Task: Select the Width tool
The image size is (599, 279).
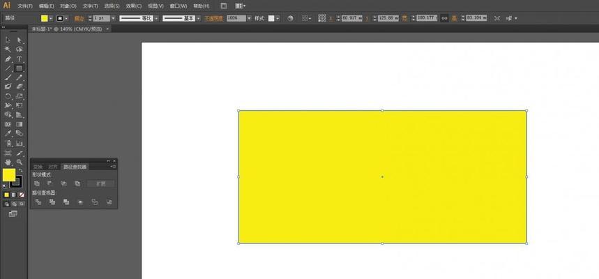Action: pyautogui.click(x=8, y=105)
